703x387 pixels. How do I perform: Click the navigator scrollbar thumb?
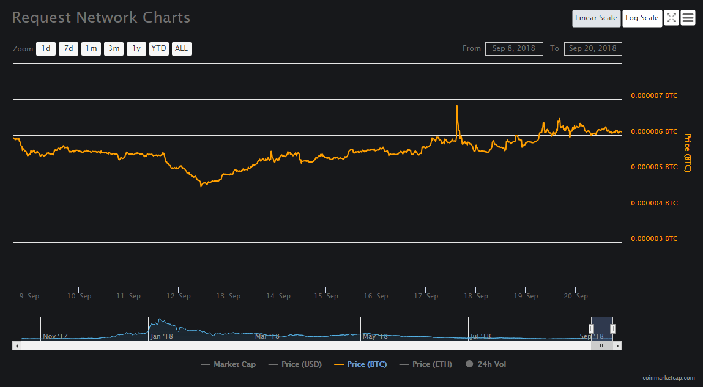click(603, 346)
